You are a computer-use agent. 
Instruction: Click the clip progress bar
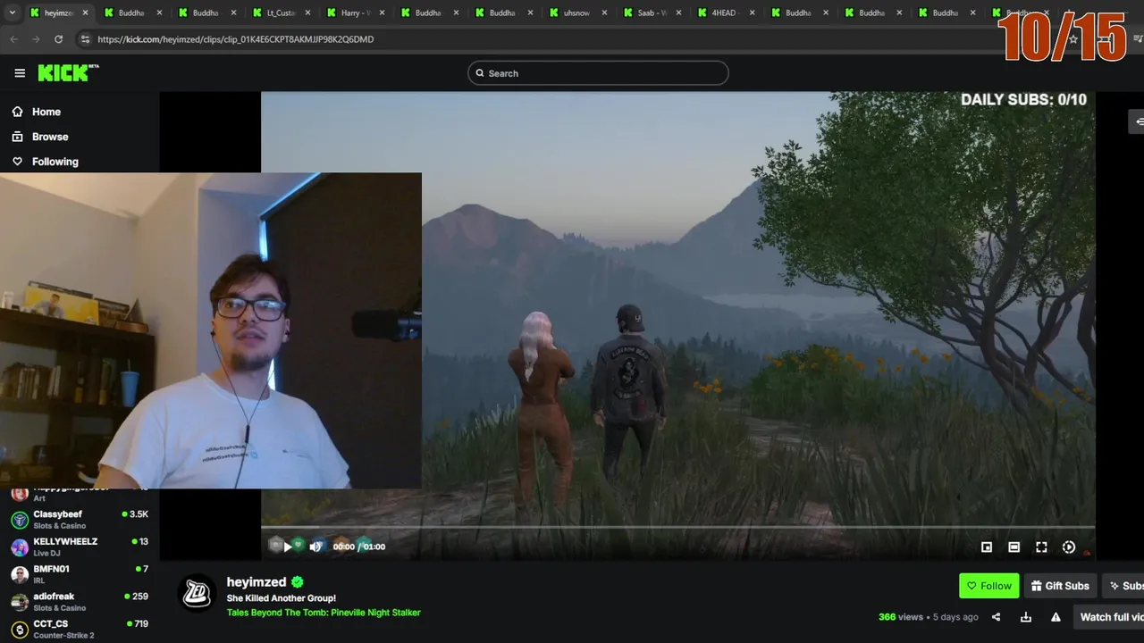coord(677,528)
